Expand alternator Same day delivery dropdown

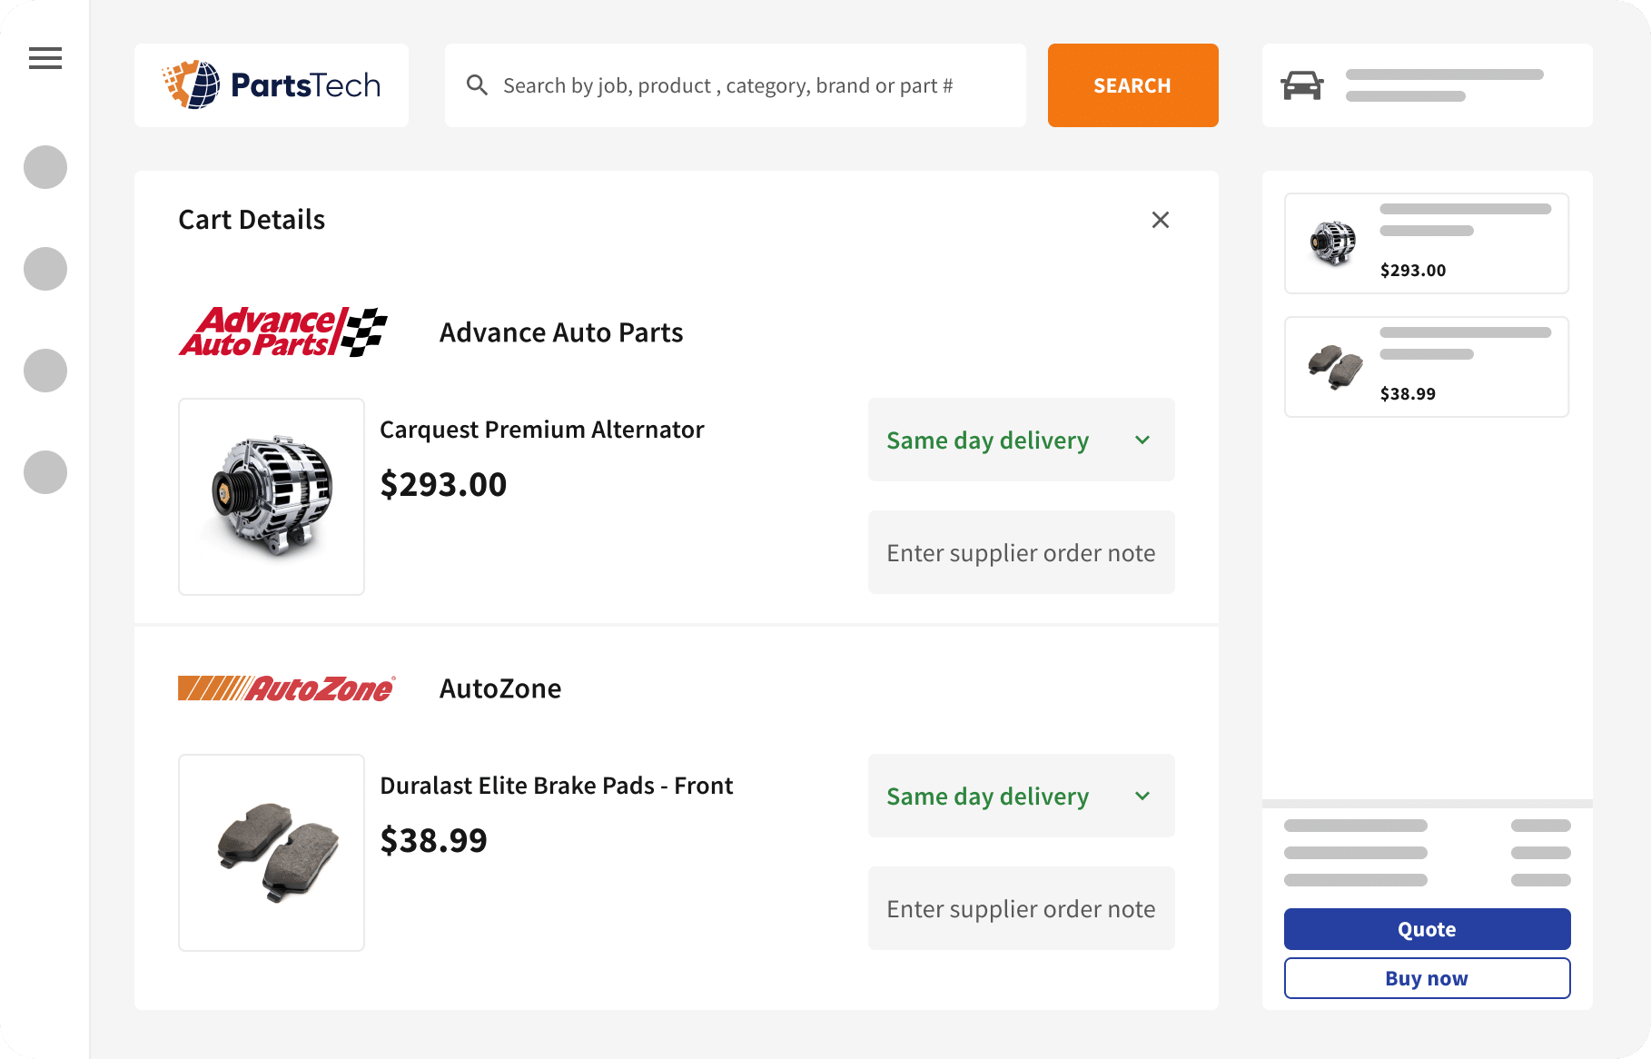coord(1022,440)
